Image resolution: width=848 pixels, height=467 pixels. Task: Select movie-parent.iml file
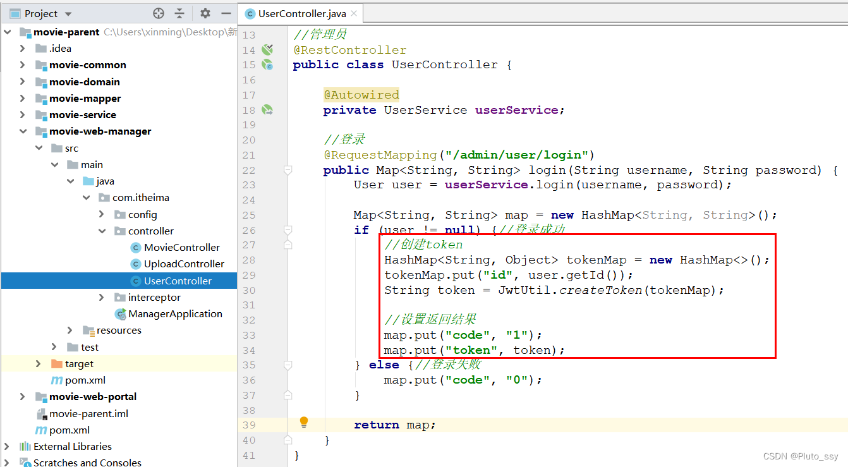[88, 413]
